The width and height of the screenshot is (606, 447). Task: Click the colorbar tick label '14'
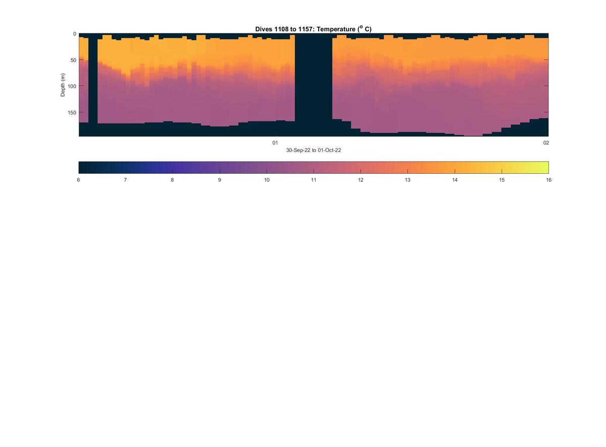pyautogui.click(x=454, y=180)
